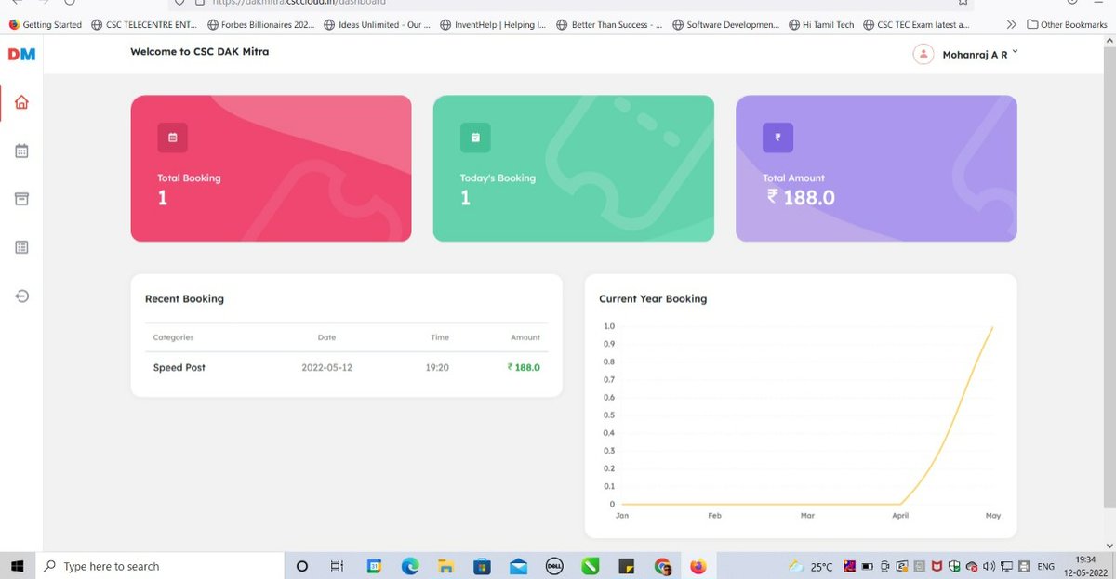Open the Windows Start menu

point(17,566)
